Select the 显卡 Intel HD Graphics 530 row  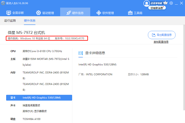[39, 98]
